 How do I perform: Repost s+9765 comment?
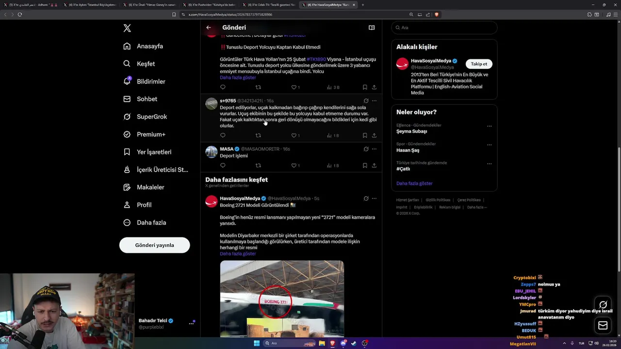(x=258, y=136)
